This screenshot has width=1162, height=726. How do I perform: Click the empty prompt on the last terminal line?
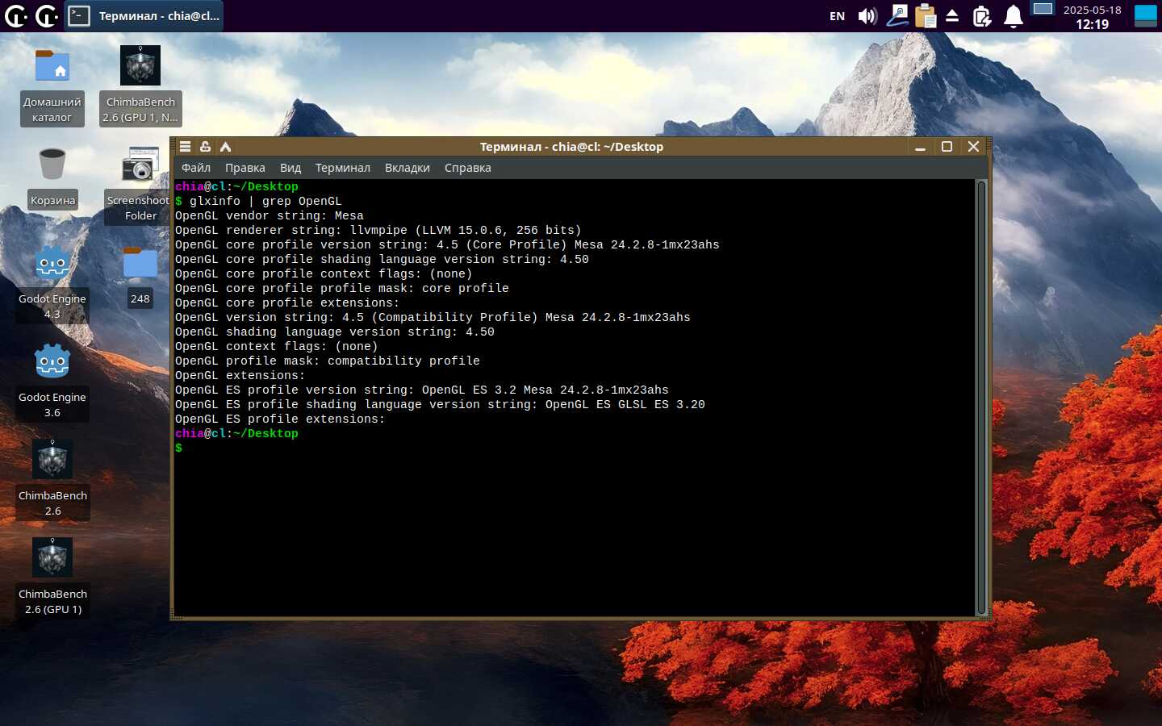179,449
